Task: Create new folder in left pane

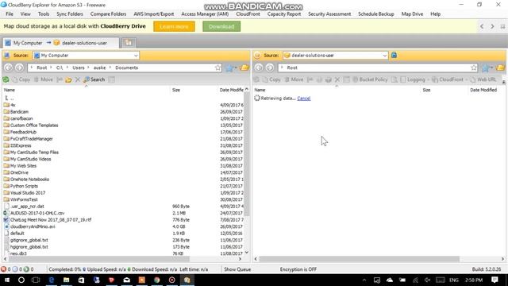Action: 68,79
